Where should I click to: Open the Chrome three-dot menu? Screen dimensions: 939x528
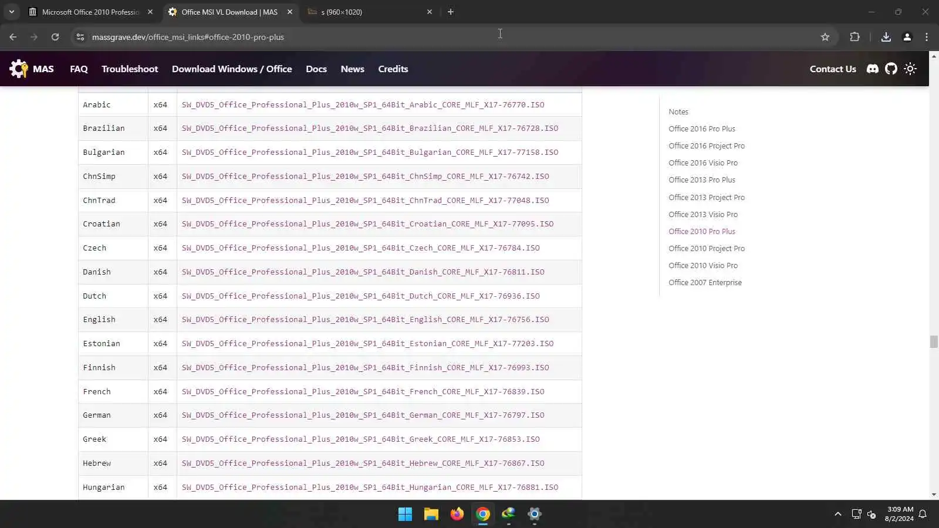pyautogui.click(x=927, y=37)
